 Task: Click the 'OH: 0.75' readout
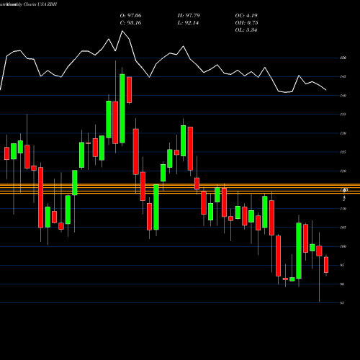pos(246,23)
